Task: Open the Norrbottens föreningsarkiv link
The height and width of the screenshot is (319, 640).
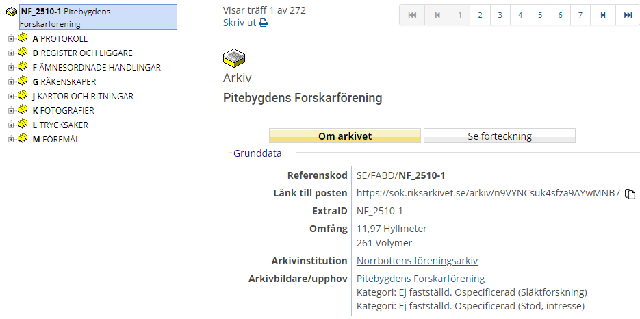Action: (x=417, y=261)
